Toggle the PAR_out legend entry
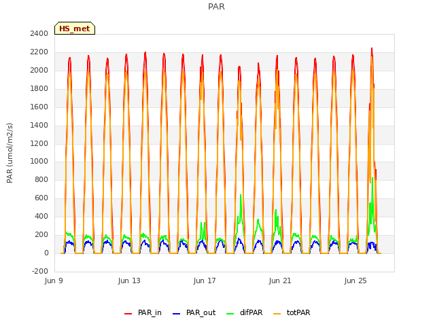Image resolution: width=435 pixels, height=326 pixels. [194, 312]
